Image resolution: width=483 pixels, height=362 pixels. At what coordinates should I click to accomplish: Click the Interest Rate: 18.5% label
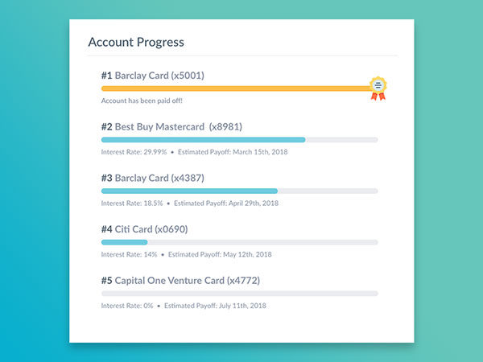click(x=132, y=204)
